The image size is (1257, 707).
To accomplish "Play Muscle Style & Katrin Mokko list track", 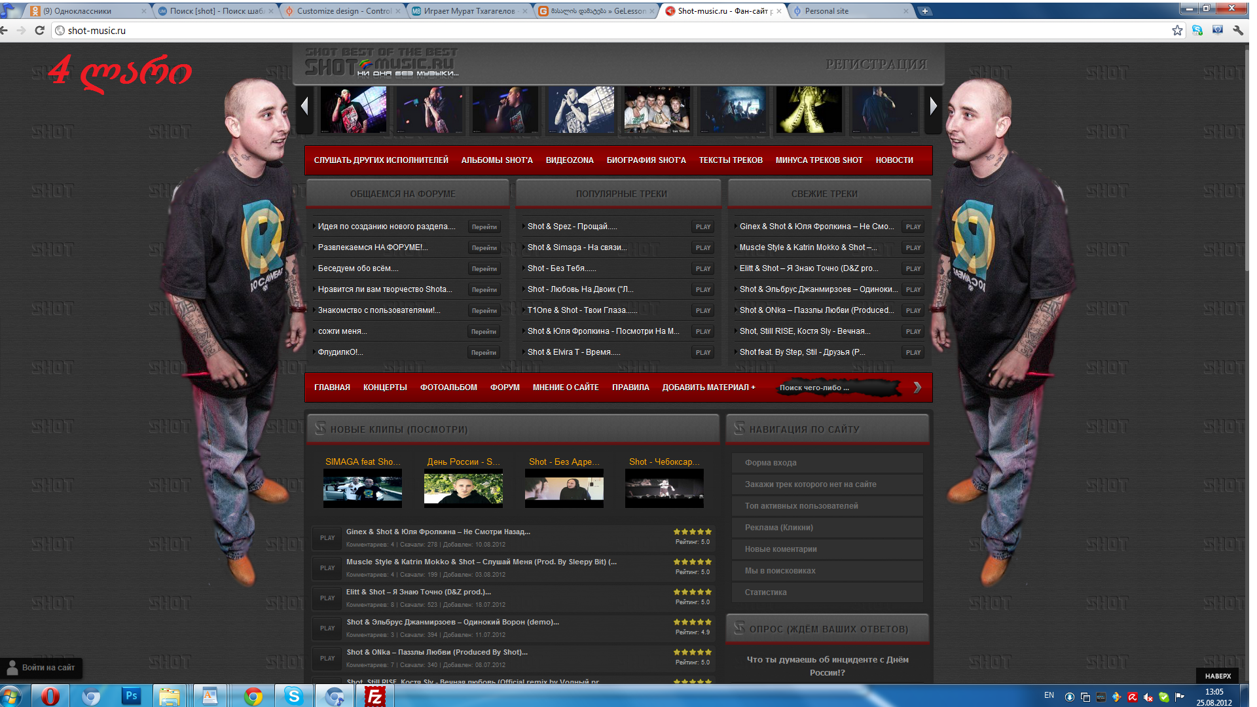I will 327,568.
